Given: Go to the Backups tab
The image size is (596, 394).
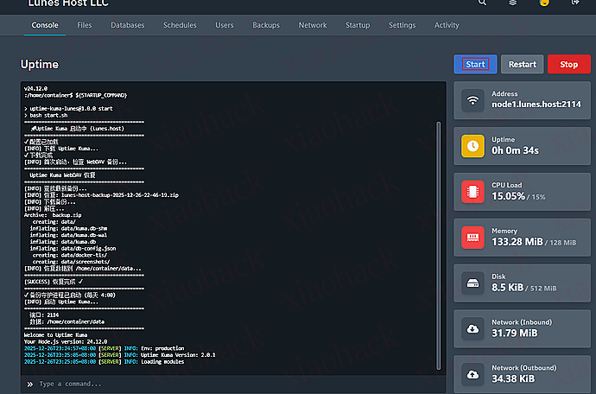Looking at the screenshot, I should click(266, 26).
